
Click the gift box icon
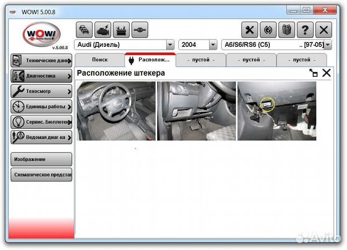point(286,30)
